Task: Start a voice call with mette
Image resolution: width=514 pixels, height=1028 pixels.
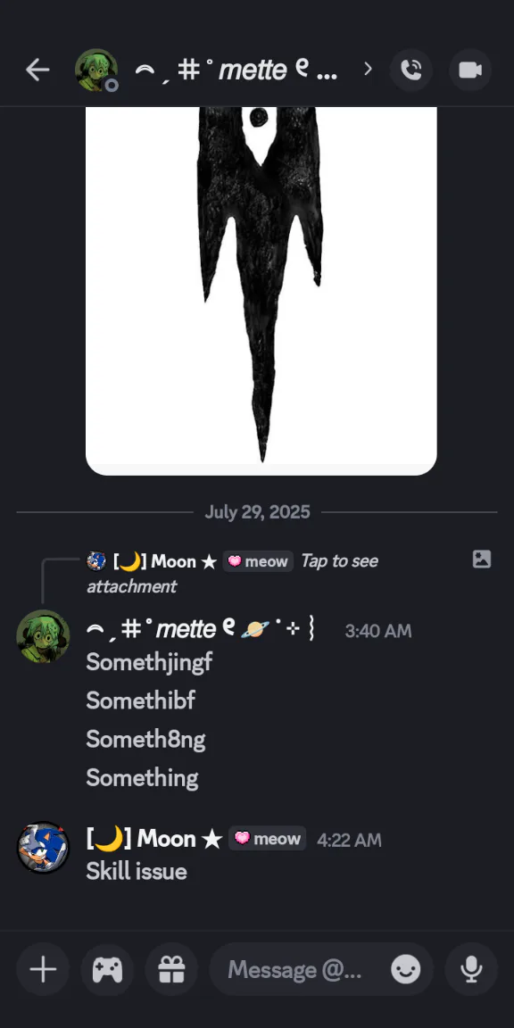Action: (411, 70)
